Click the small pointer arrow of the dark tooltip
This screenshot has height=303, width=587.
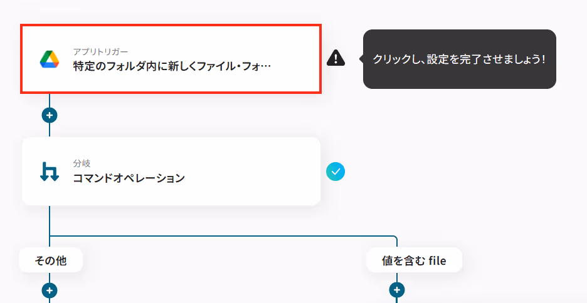pos(361,59)
